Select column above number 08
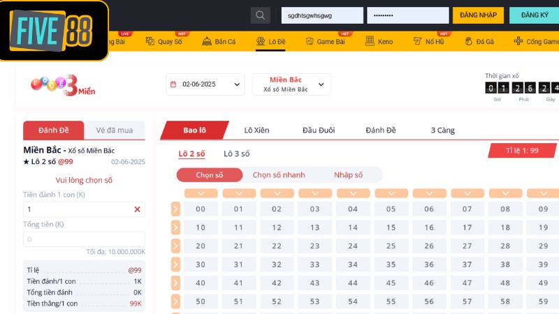The image size is (559, 314). [505, 193]
